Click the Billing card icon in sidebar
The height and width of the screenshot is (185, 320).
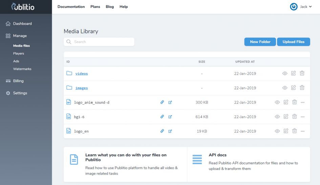[x=8, y=81]
